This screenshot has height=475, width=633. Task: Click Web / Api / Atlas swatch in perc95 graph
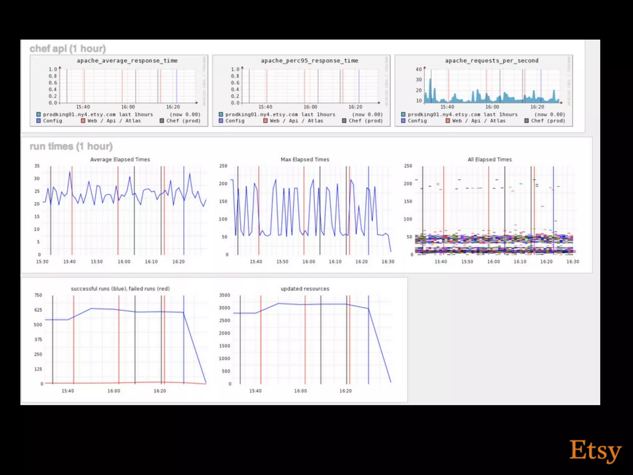pos(266,121)
